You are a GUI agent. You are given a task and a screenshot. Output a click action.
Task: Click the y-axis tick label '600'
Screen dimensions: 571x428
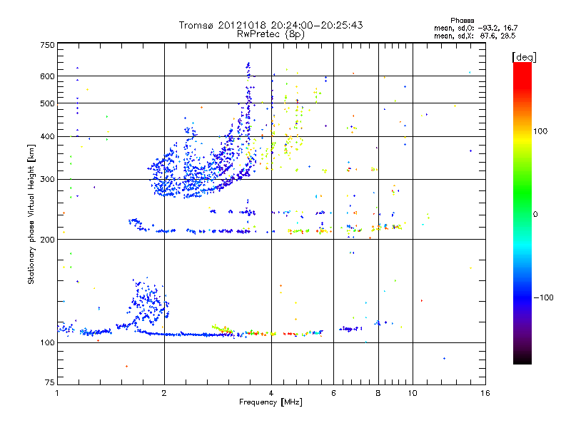pyautogui.click(x=47, y=76)
